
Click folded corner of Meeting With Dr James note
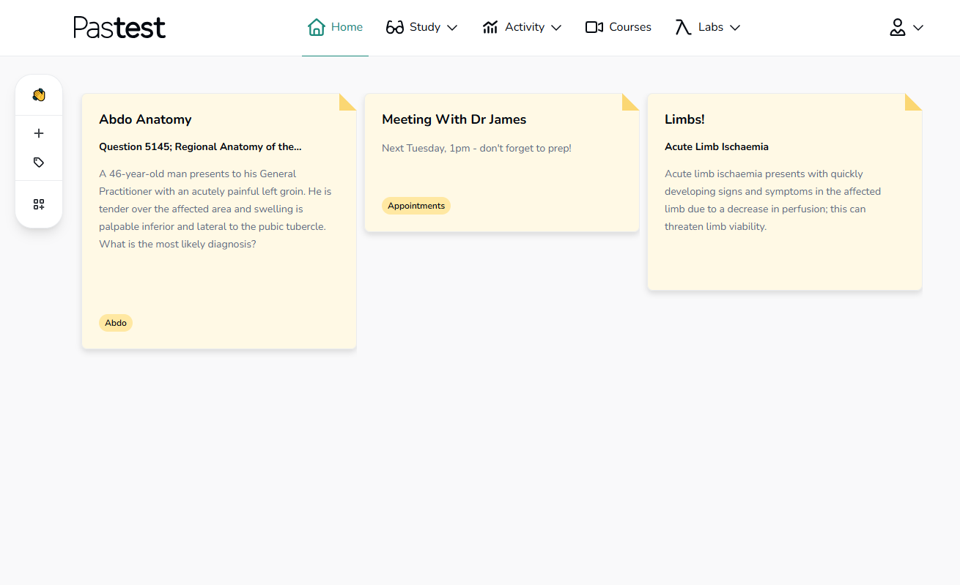630,103
